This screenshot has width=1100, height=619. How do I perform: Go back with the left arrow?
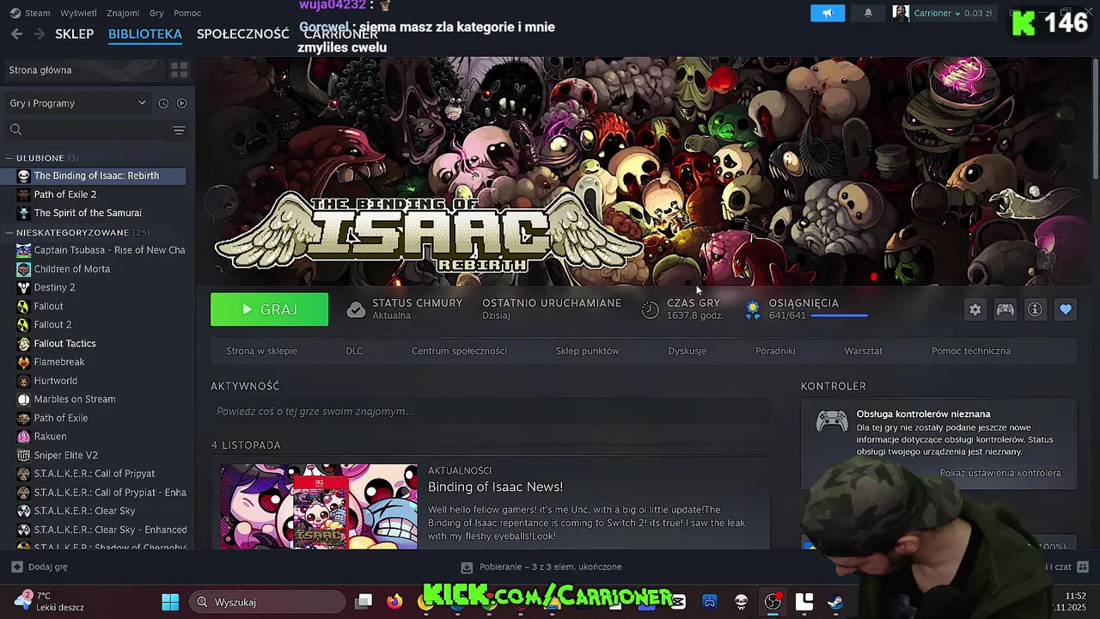tap(16, 34)
